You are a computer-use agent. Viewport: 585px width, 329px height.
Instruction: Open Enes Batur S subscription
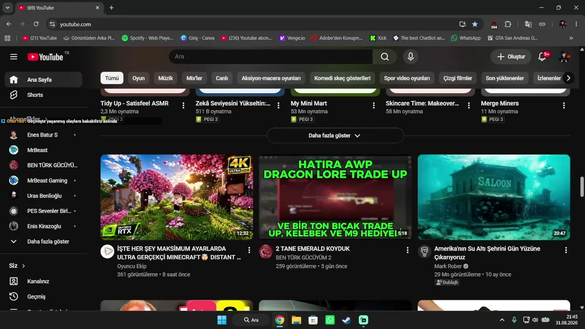[x=43, y=135]
